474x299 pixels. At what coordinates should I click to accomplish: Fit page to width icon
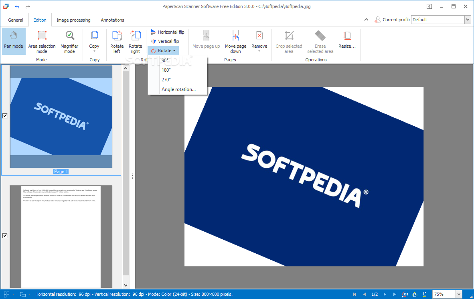point(425,294)
